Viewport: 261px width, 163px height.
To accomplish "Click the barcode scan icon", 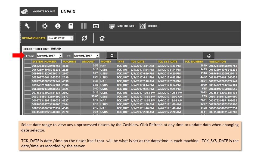I will click(x=83, y=26).
